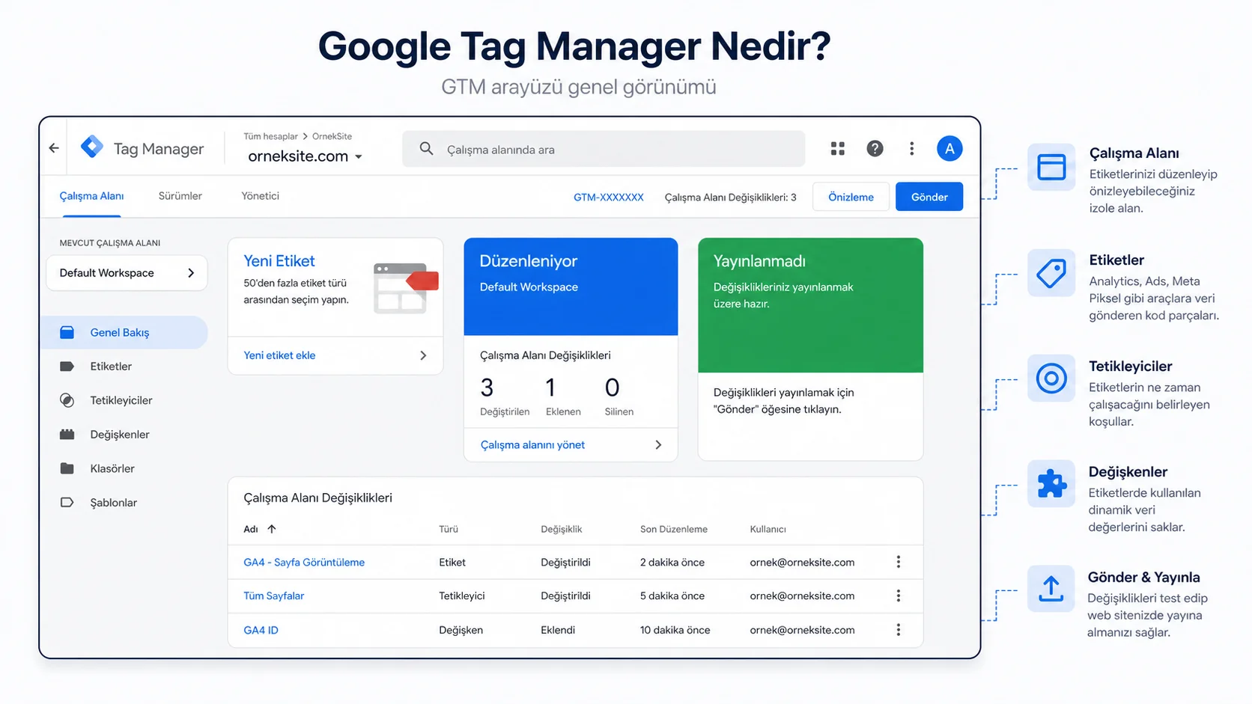This screenshot has width=1252, height=704.
Task: Click Tüm hesaplar breadcrumb
Action: point(270,136)
